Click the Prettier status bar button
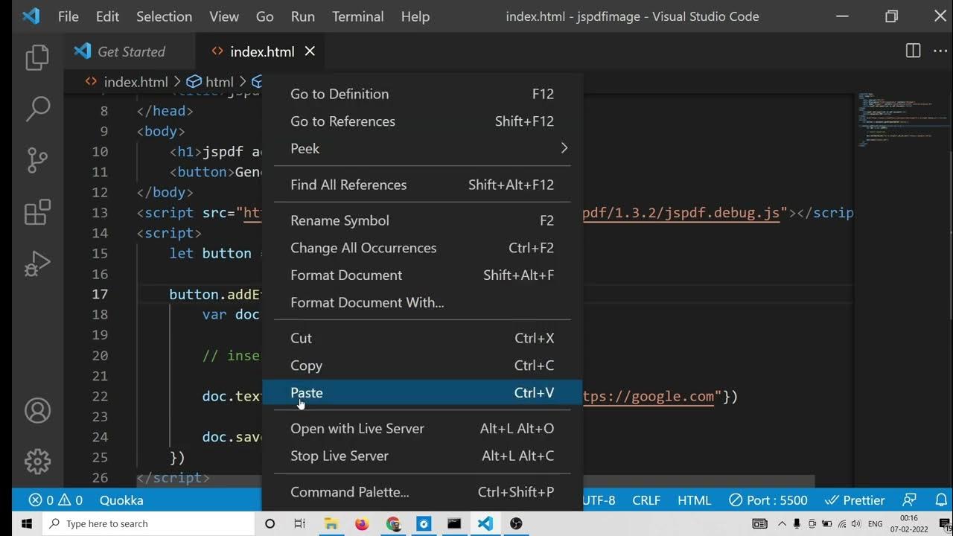 854,500
